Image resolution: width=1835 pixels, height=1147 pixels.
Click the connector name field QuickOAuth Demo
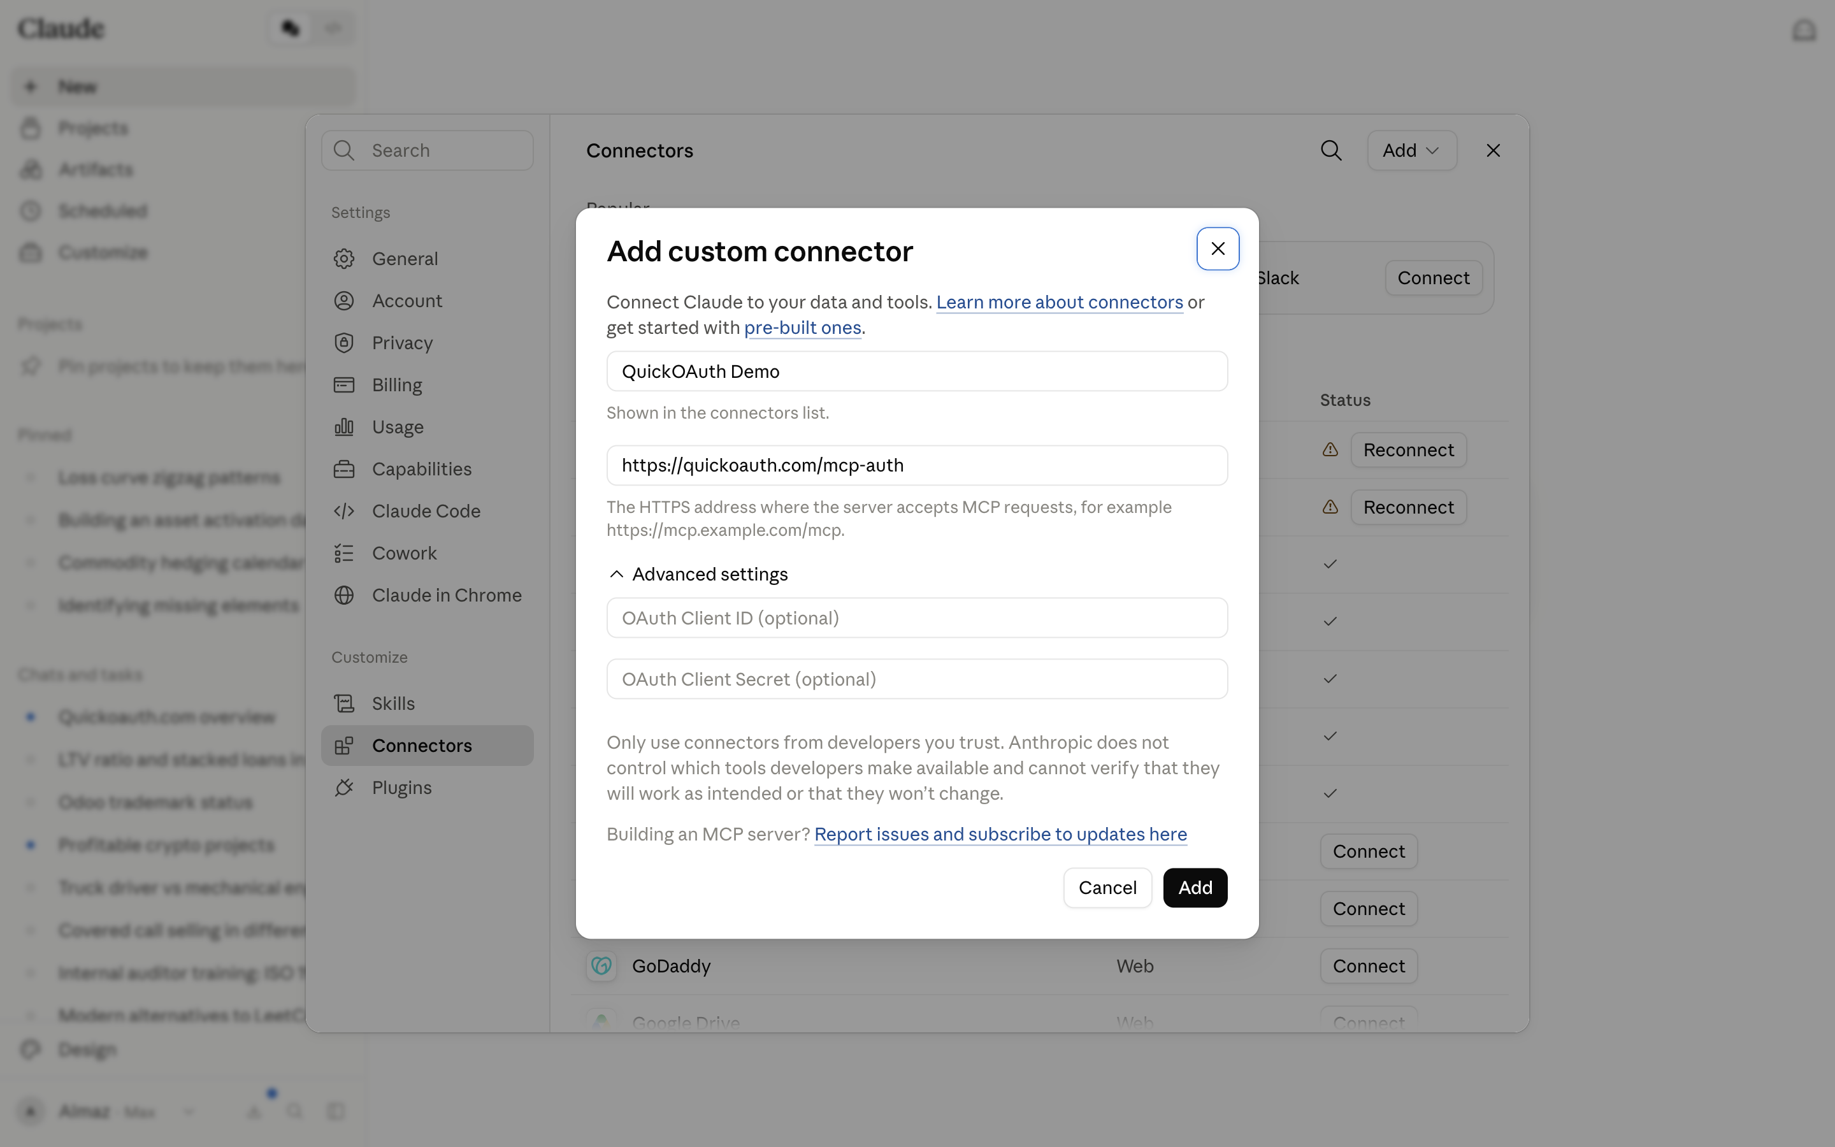click(917, 371)
